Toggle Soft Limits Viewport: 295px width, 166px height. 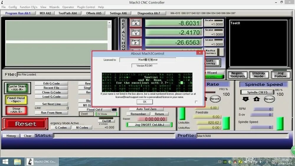tap(212, 62)
